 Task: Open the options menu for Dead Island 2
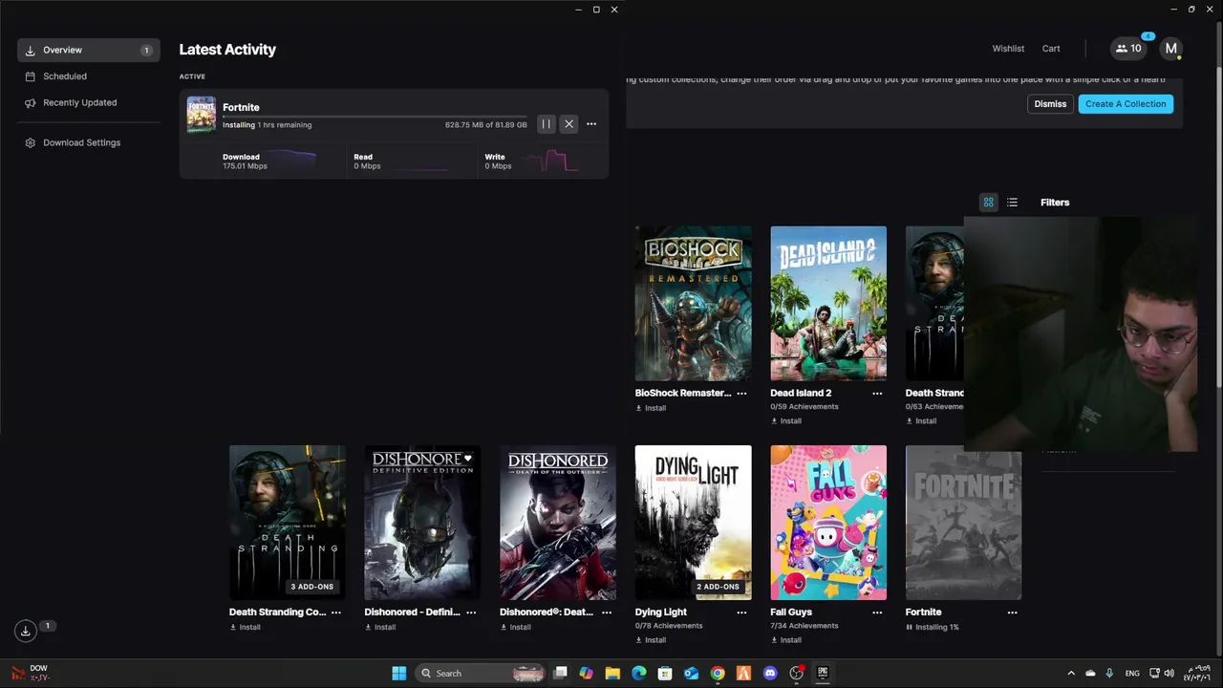[877, 393]
